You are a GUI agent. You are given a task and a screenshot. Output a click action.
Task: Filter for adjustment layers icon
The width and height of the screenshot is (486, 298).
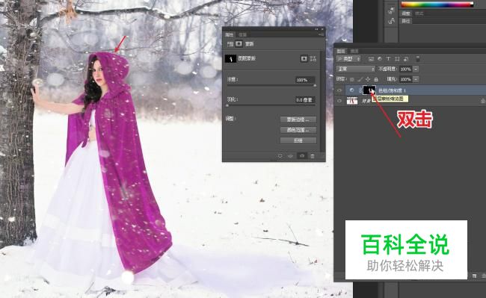(x=379, y=58)
